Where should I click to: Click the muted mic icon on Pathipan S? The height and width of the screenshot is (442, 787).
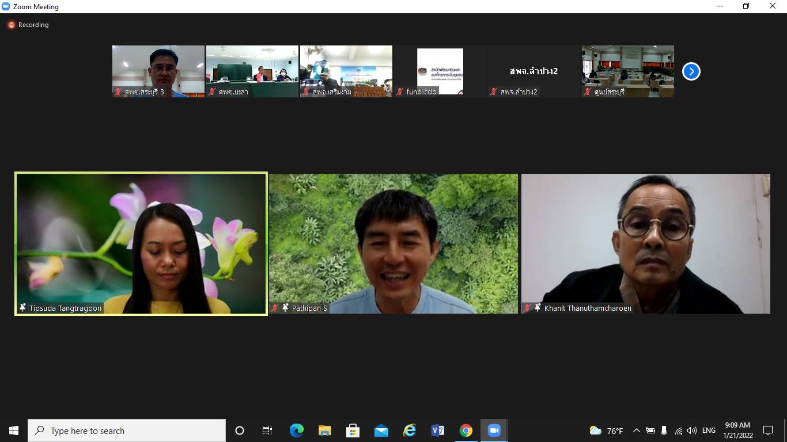pos(275,308)
